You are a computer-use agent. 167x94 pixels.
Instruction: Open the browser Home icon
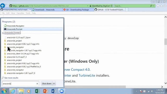pyautogui.click(x=158, y=6)
